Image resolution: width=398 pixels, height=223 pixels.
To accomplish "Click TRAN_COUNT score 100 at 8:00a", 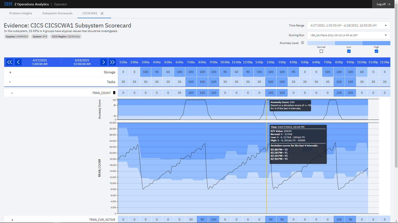I will coord(202,93).
